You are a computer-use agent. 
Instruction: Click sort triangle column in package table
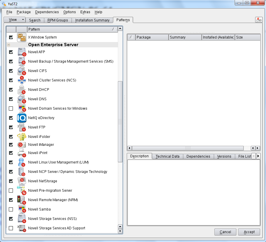pyautogui.click(x=131, y=37)
